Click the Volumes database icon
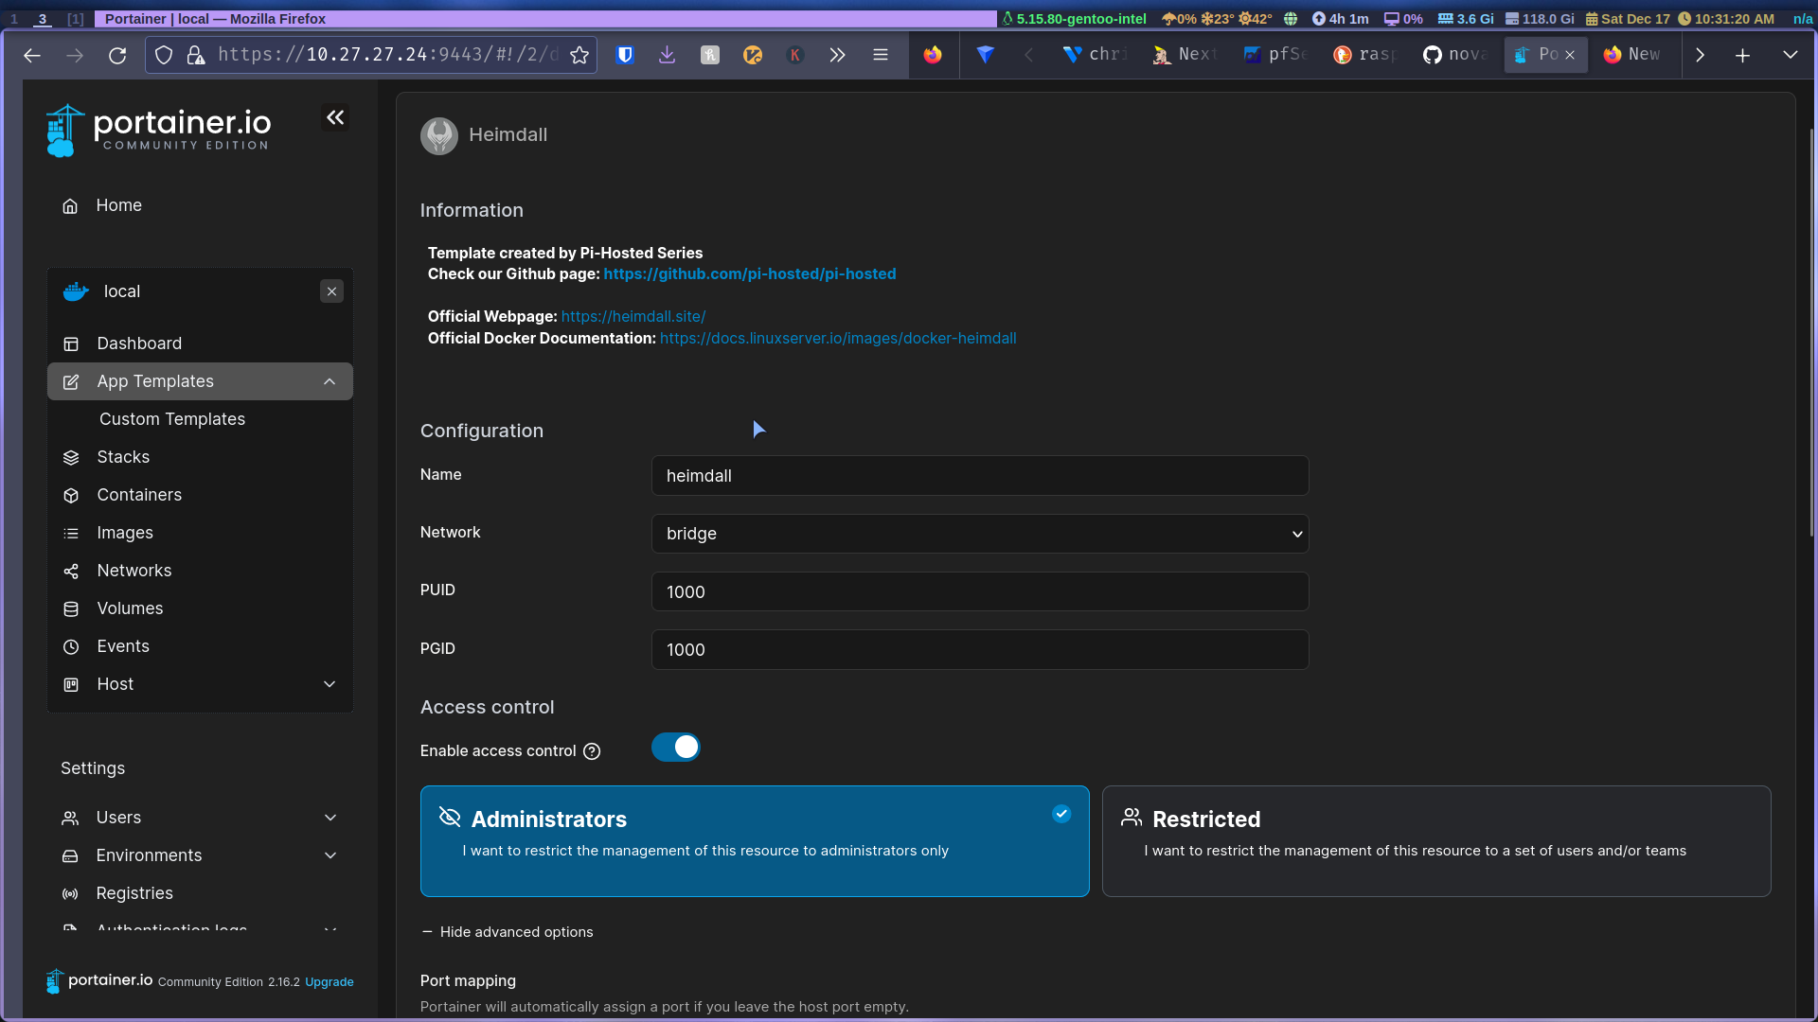 click(x=71, y=609)
